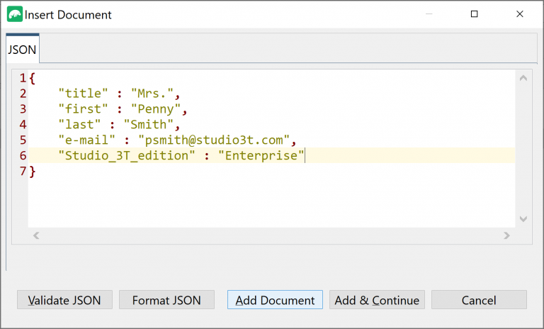Click the Studio 3T app icon in title bar
This screenshot has width=544, height=329.
pos(14,14)
